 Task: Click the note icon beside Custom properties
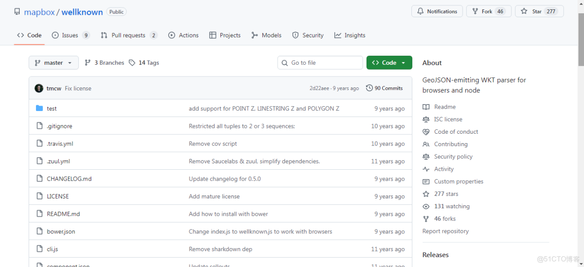(x=426, y=182)
